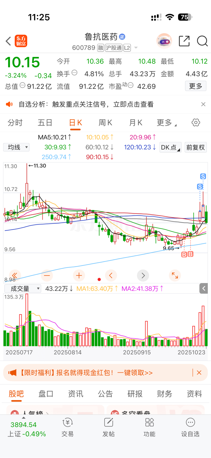The height and width of the screenshot is (458, 211).
Task: Tap the speaker icon on 自选分析 notice
Action: tap(9, 104)
